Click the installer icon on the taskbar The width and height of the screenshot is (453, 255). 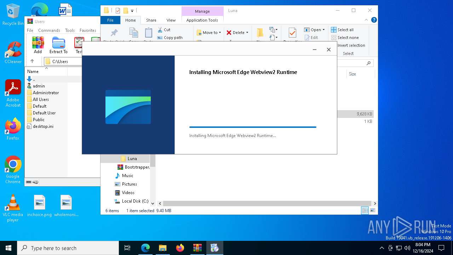click(x=215, y=248)
